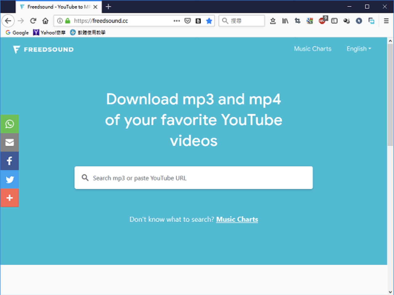Viewport: 394px width, 295px height.
Task: Go to the browser home page
Action: (45, 21)
